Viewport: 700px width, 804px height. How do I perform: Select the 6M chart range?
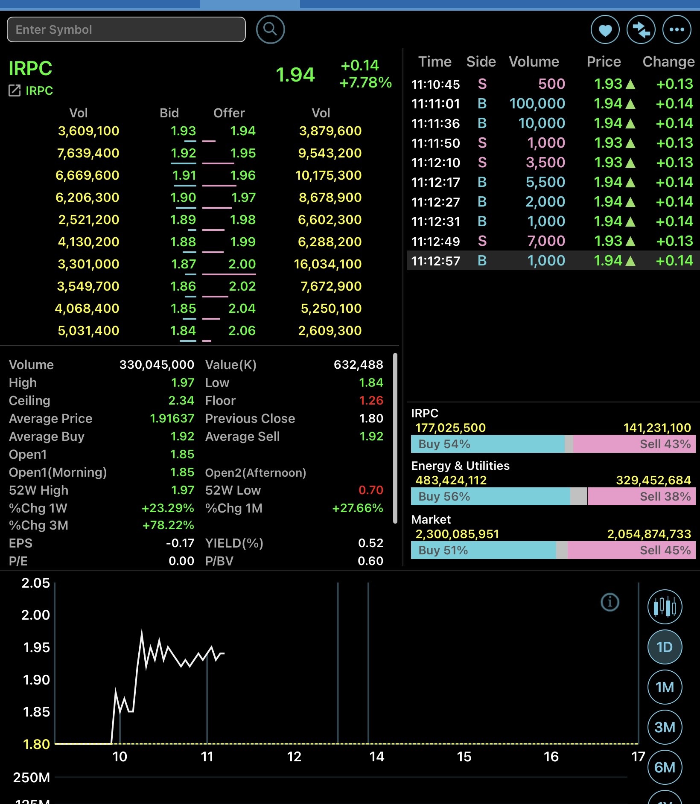coord(665,767)
